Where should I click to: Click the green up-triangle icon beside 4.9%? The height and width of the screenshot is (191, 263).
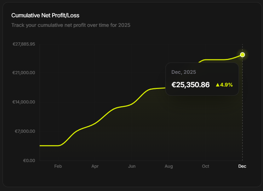218,85
